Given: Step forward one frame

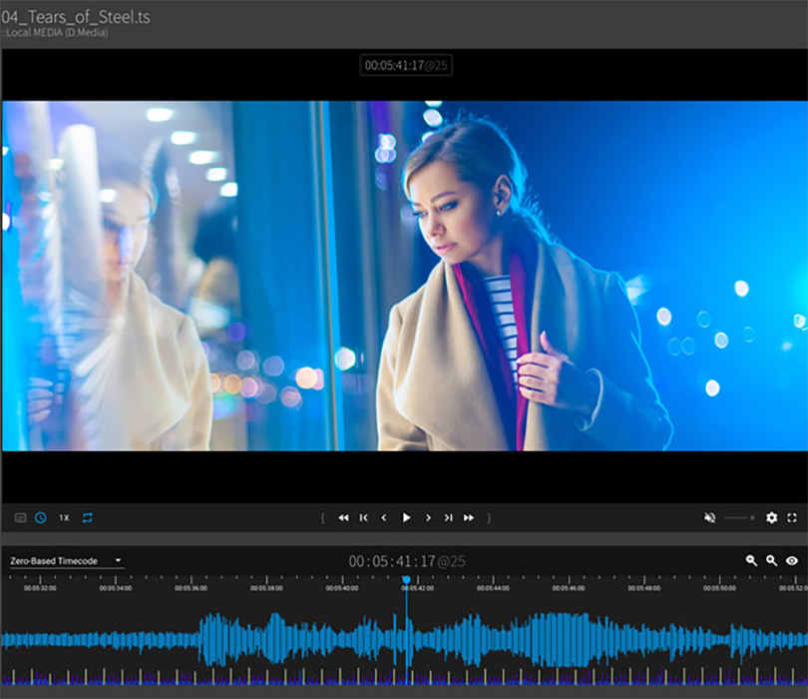Looking at the screenshot, I should (428, 517).
